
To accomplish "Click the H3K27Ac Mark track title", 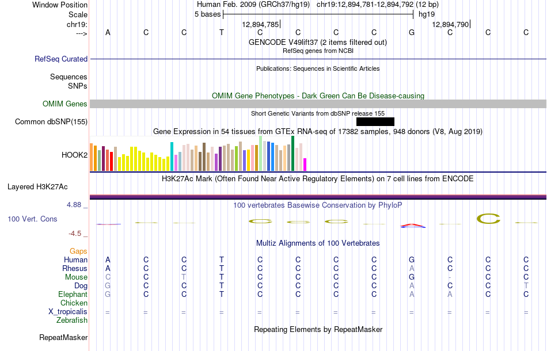I will pyautogui.click(x=318, y=179).
